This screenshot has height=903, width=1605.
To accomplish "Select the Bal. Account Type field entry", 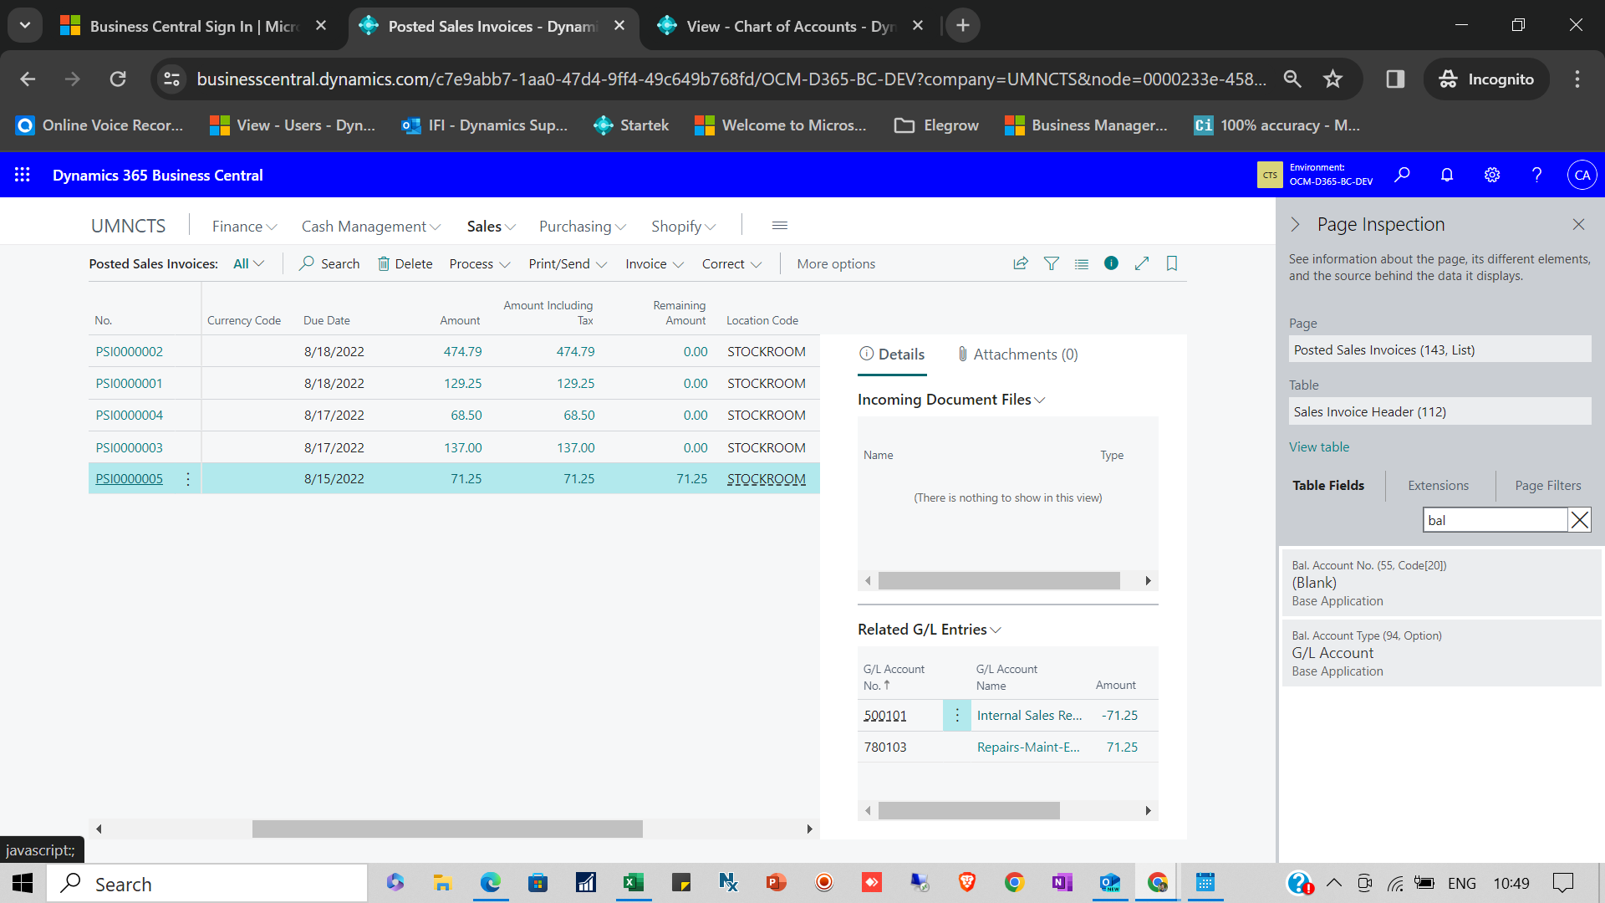I will [1439, 653].
